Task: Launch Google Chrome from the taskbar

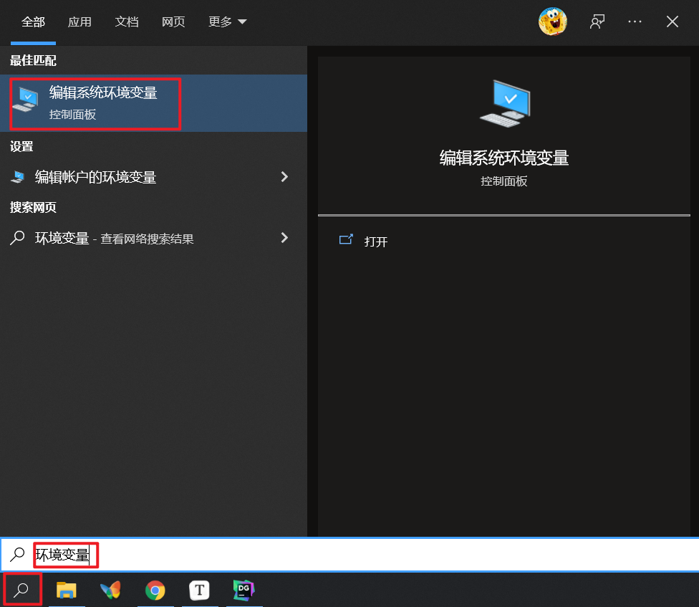Action: (x=155, y=591)
